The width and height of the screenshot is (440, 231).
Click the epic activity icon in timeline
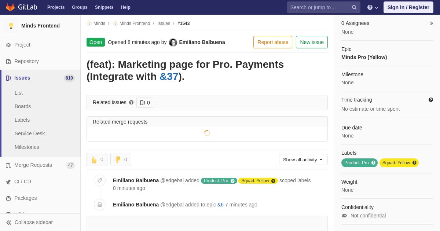pos(100,205)
